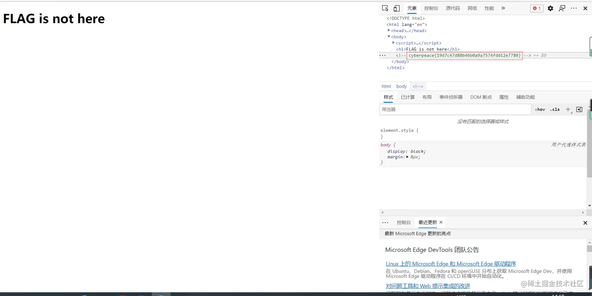Toggle the computed styles sidebar icon
Image resolution: width=592 pixels, height=296 pixels.
point(579,109)
